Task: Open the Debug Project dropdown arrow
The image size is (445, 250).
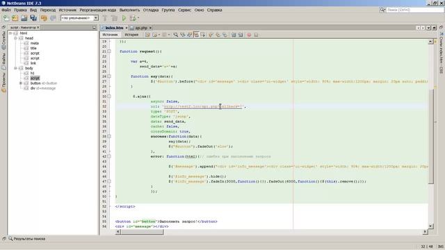Action: (138, 18)
